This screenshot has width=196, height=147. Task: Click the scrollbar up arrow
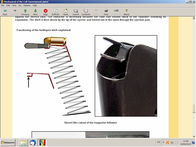pos(194,18)
